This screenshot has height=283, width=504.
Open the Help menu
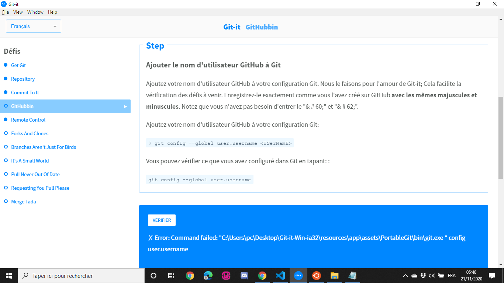tap(53, 12)
